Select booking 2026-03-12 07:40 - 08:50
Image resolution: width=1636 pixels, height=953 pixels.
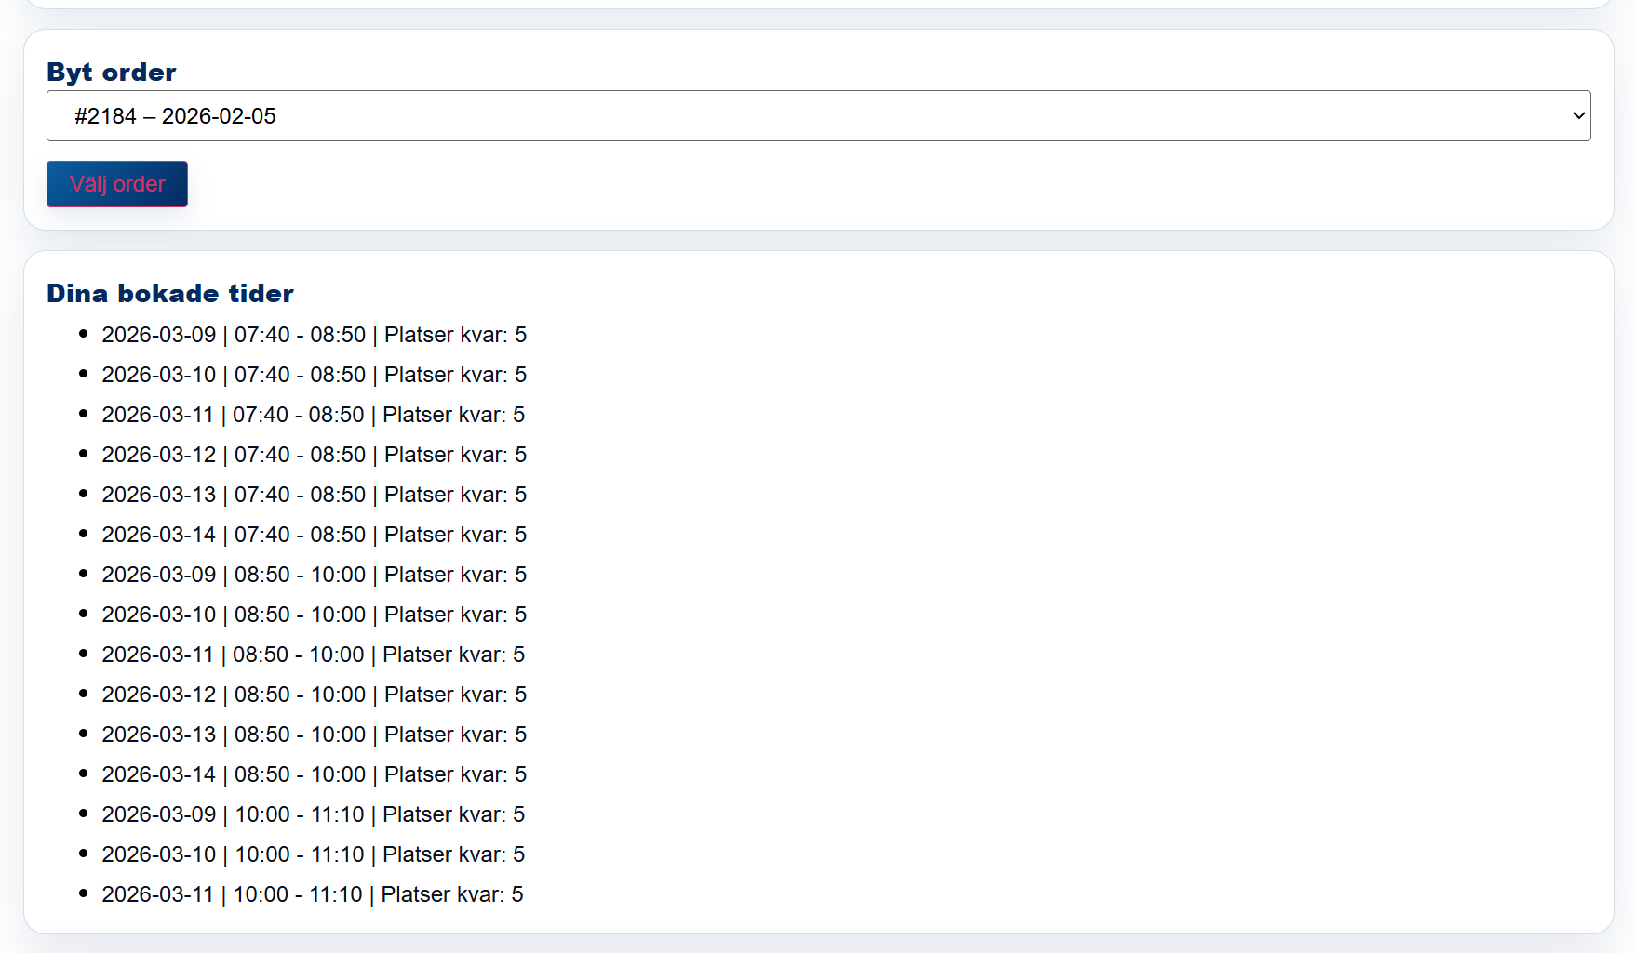(314, 455)
